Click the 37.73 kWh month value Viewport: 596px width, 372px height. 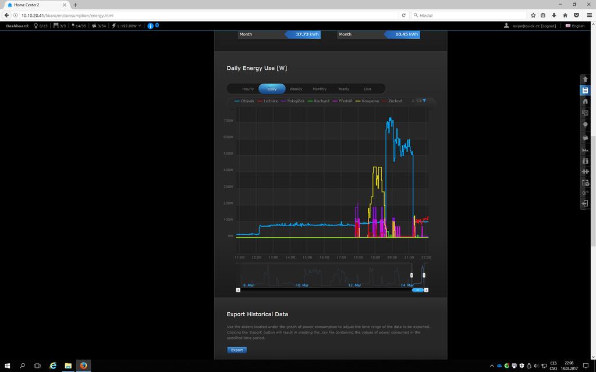tap(307, 34)
